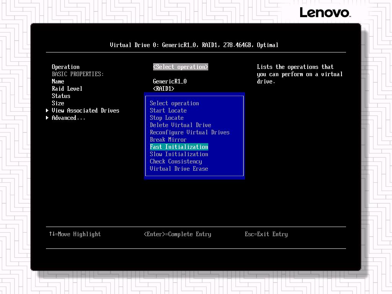The image size is (392, 294).
Task: Open View Associated Drives submenu
Action: point(85,111)
